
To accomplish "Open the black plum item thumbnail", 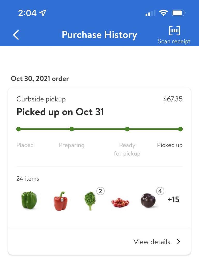I will (x=148, y=201).
